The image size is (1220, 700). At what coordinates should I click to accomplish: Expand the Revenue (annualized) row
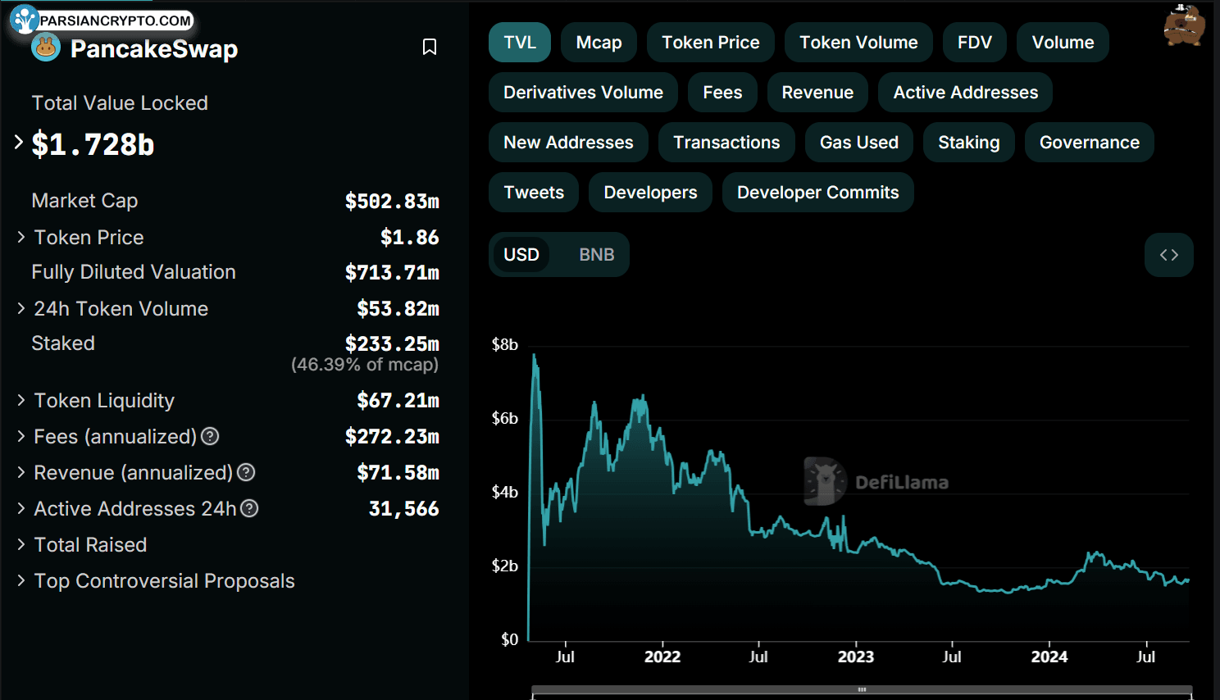tap(21, 472)
